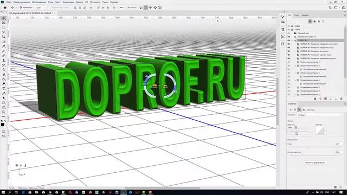Toggle visibility of Ограничение границы 1
The image size is (347, 195).
coord(288,62)
